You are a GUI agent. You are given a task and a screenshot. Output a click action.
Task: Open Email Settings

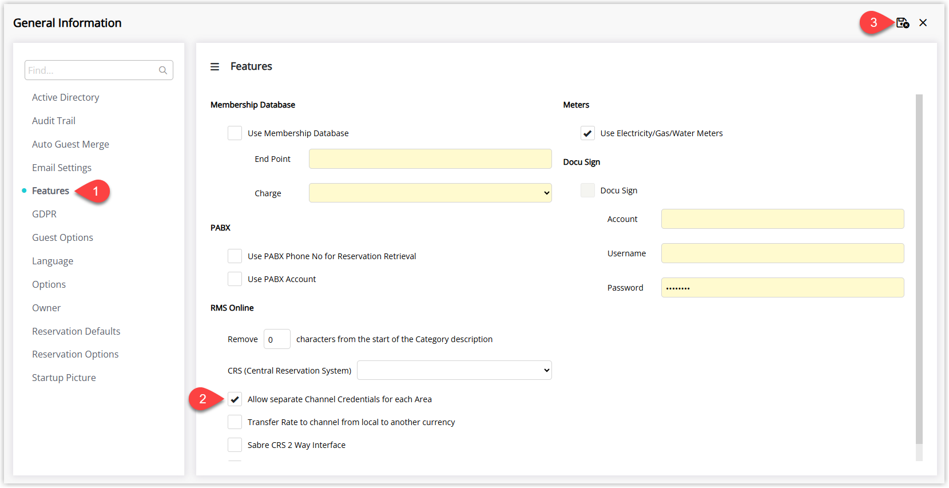(62, 168)
